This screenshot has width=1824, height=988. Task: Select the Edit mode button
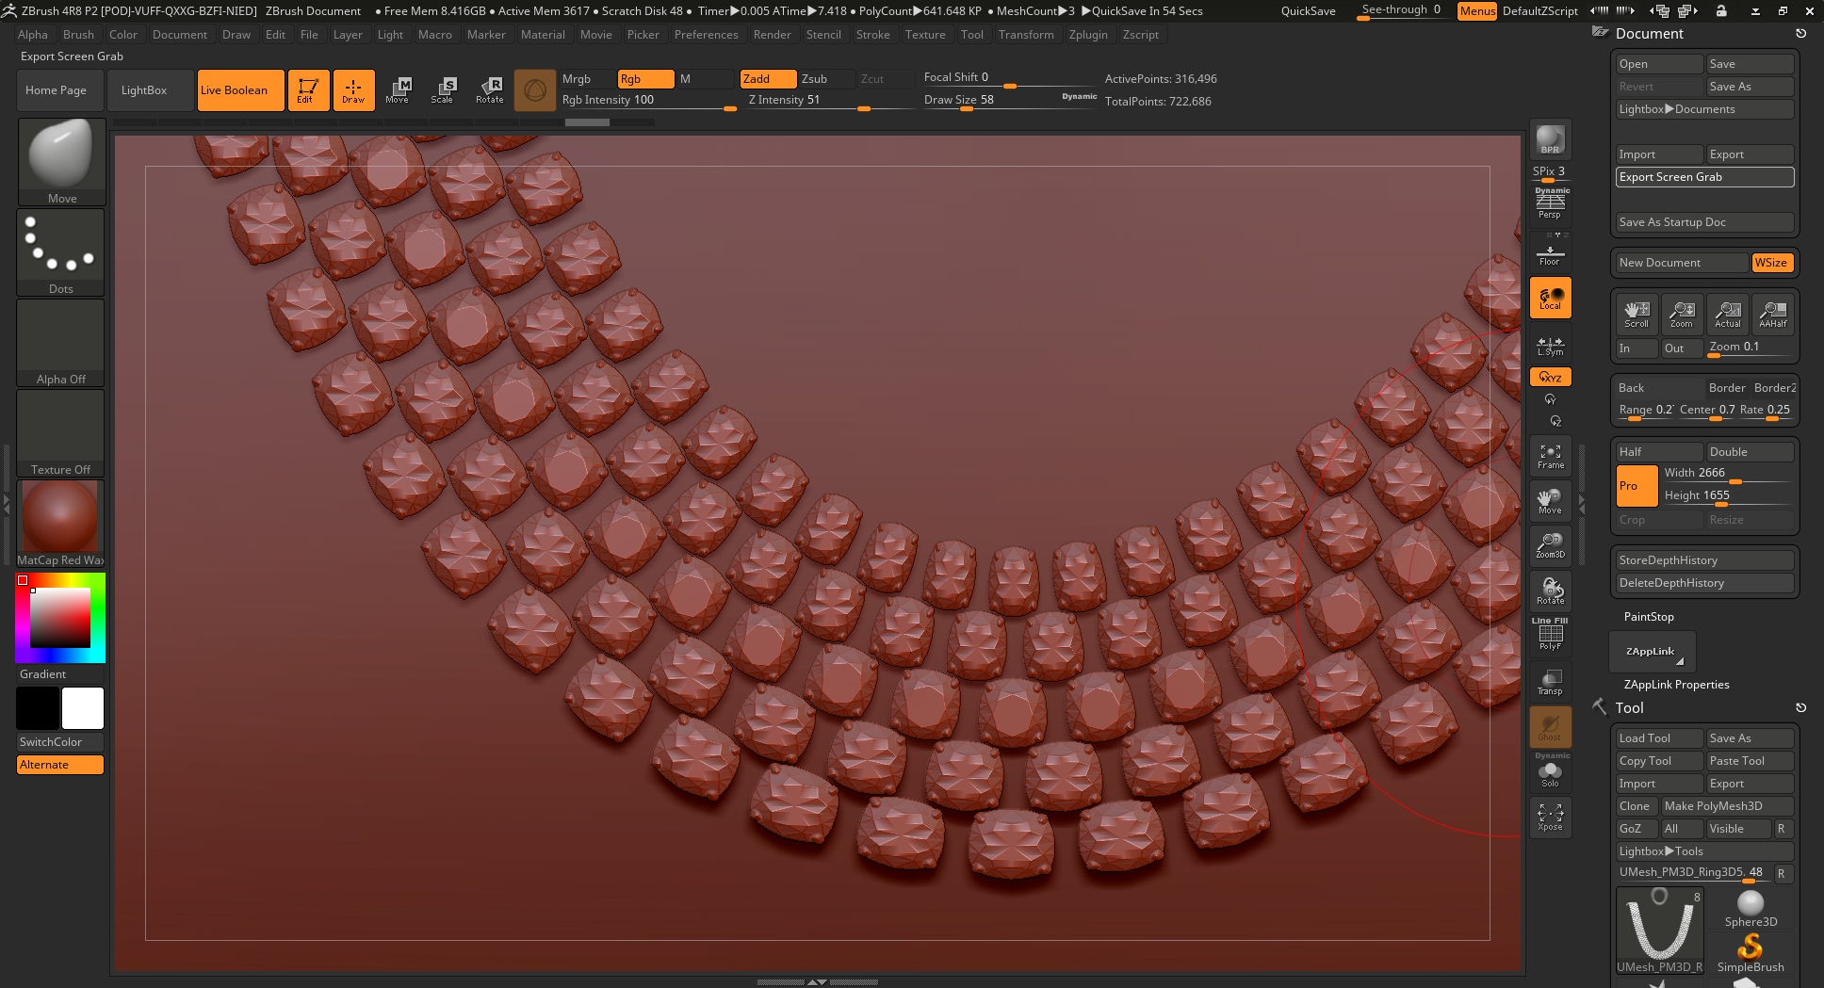(x=308, y=90)
